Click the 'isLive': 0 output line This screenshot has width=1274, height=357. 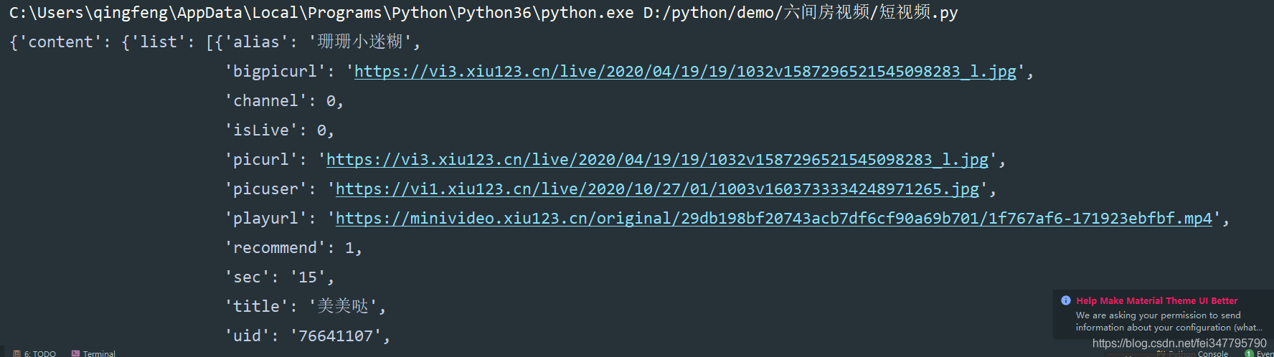click(280, 130)
